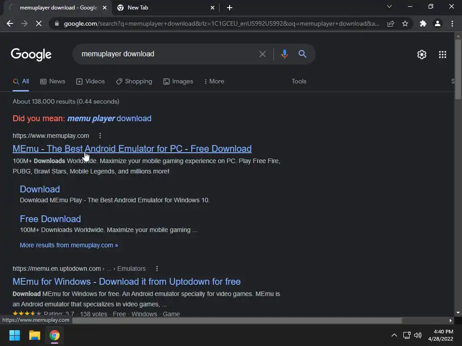Open Chrome three-dot menu
This screenshot has width=462, height=346.
(452, 23)
